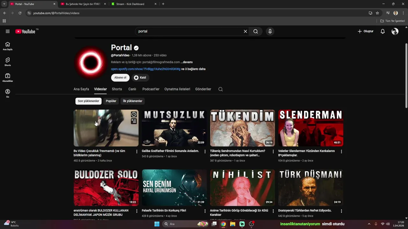Go back in browser history
Image resolution: width=408 pixels, height=229 pixels.
pos(4,13)
